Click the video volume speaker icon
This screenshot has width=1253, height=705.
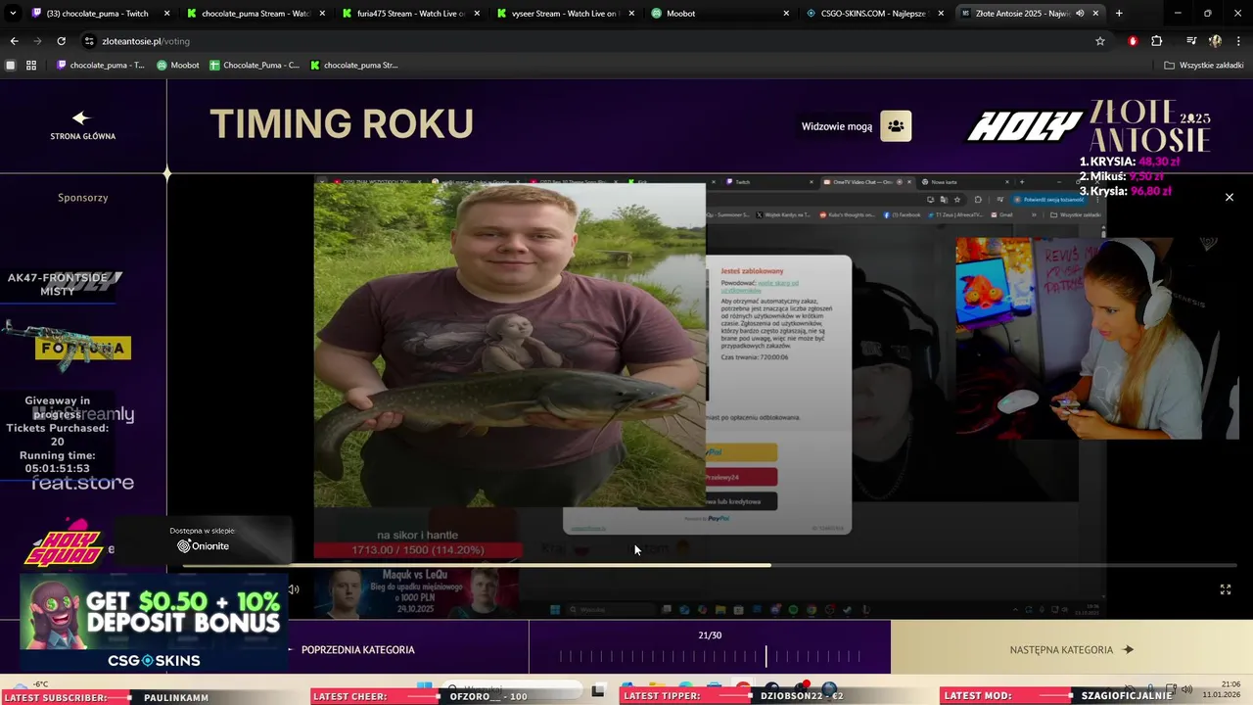293,589
